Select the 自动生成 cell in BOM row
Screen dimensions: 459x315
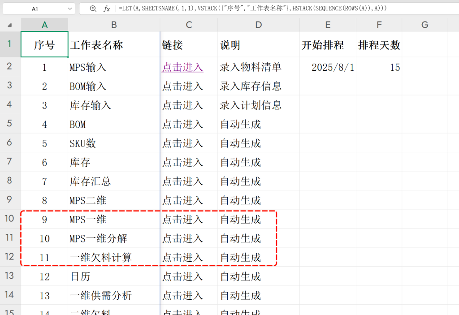(259, 124)
